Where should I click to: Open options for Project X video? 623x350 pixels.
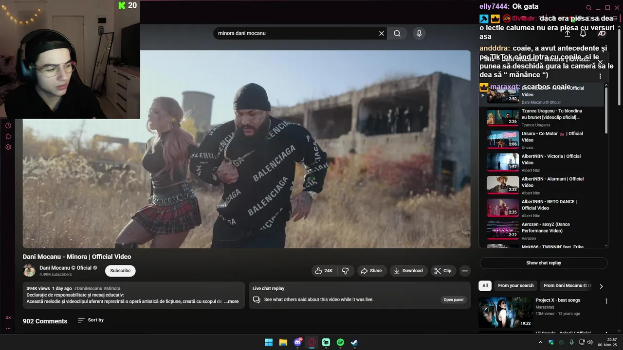pyautogui.click(x=606, y=301)
